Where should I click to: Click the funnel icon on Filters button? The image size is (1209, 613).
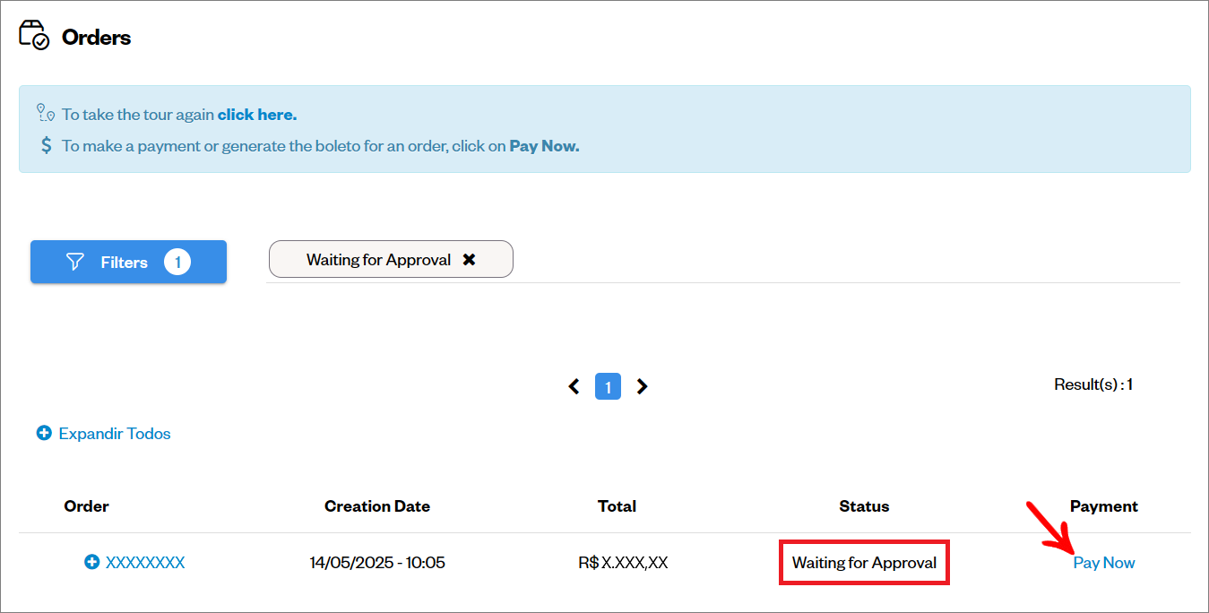click(x=75, y=262)
